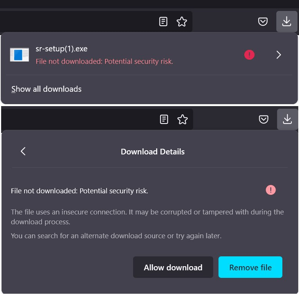299x296 pixels.
Task: Close downloads via arrow button above Download Details
Action: coord(287,119)
